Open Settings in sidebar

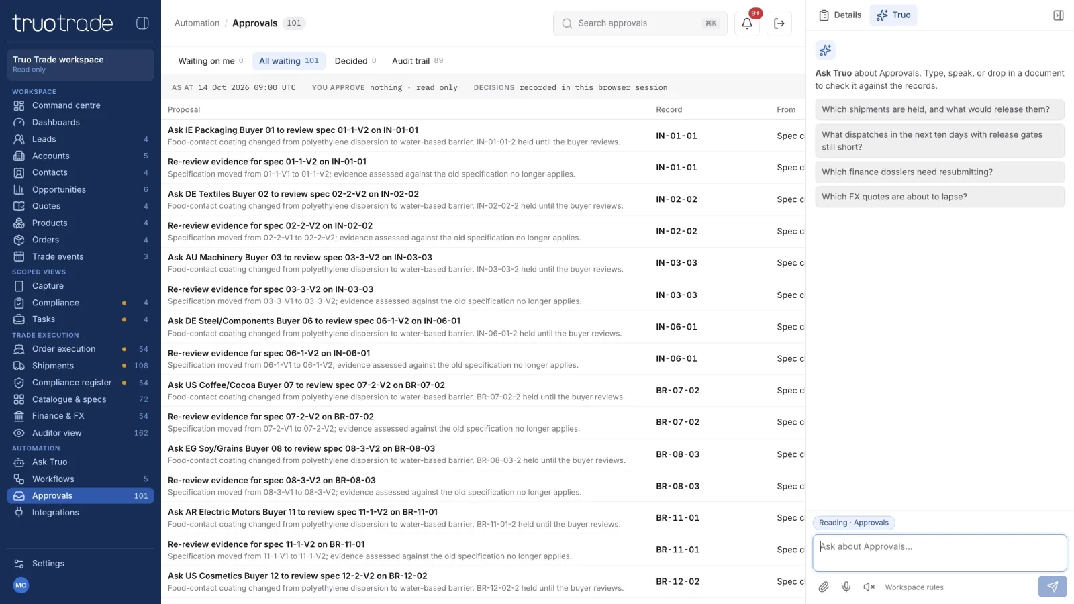[81, 564]
